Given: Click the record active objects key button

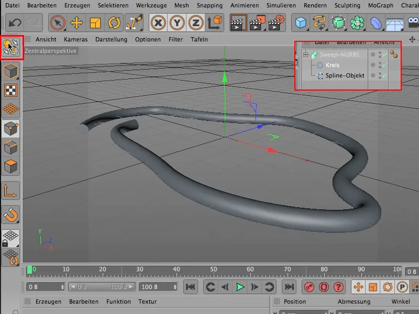Looking at the screenshot, I should 309,287.
